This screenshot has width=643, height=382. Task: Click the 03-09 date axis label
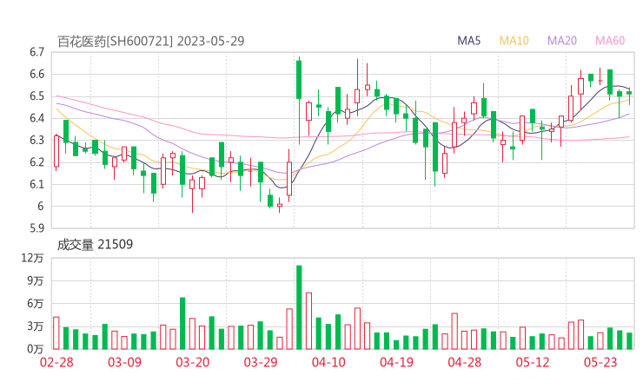[124, 362]
